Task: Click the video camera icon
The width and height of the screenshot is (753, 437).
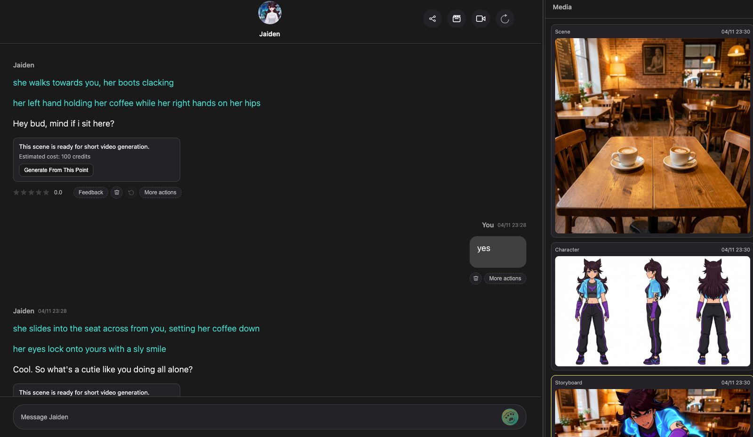Action: click(x=481, y=19)
